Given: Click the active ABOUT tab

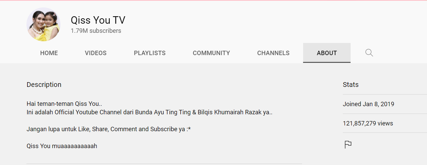Looking at the screenshot, I should coord(327,53).
